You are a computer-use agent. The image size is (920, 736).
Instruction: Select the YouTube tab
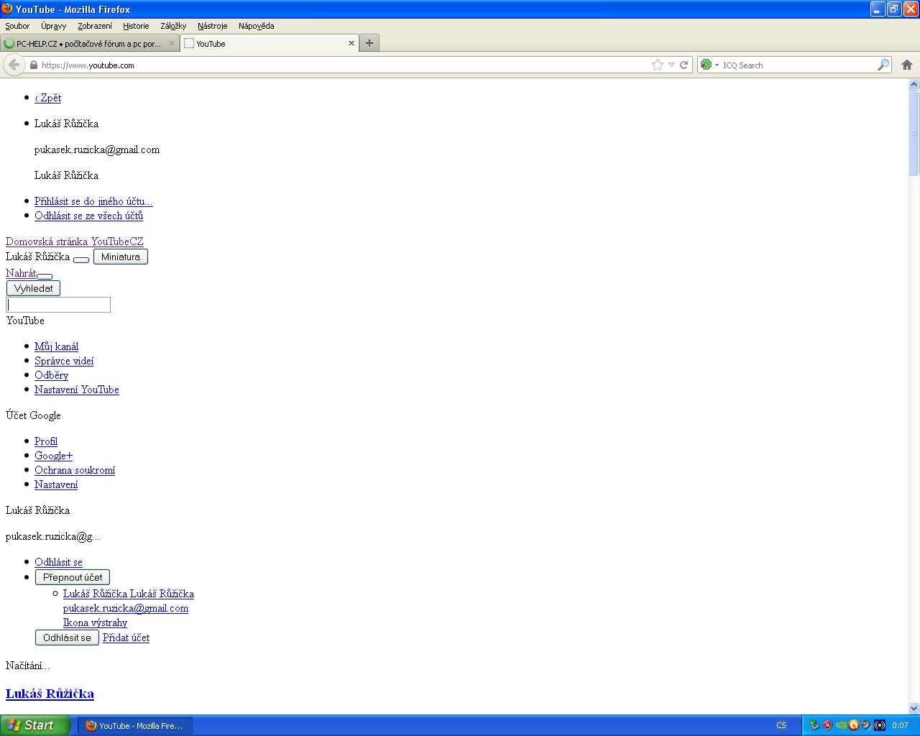point(269,43)
